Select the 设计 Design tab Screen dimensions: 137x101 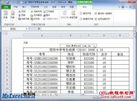click(x=84, y=7)
